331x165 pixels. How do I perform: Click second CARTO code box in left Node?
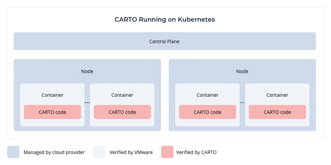[122, 112]
